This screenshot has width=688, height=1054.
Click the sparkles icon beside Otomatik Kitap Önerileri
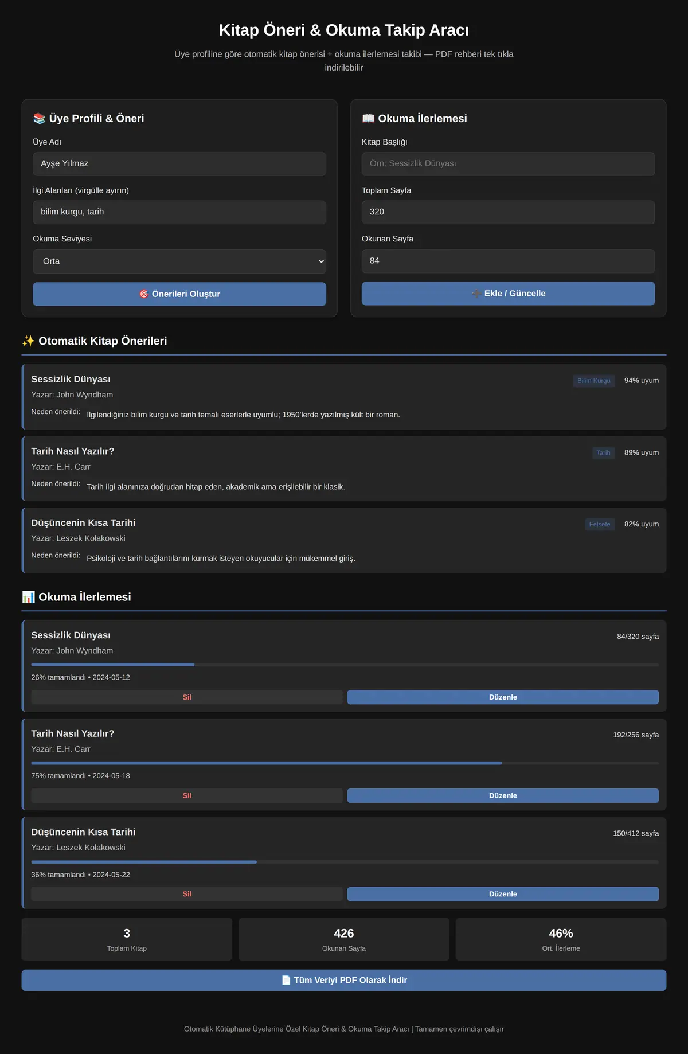pyautogui.click(x=28, y=341)
